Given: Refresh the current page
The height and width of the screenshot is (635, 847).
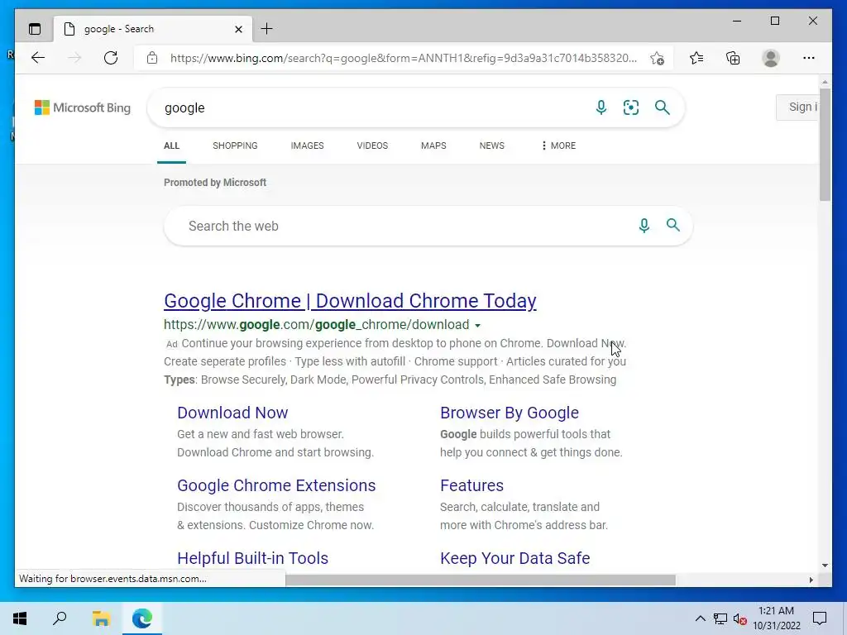Looking at the screenshot, I should point(111,58).
